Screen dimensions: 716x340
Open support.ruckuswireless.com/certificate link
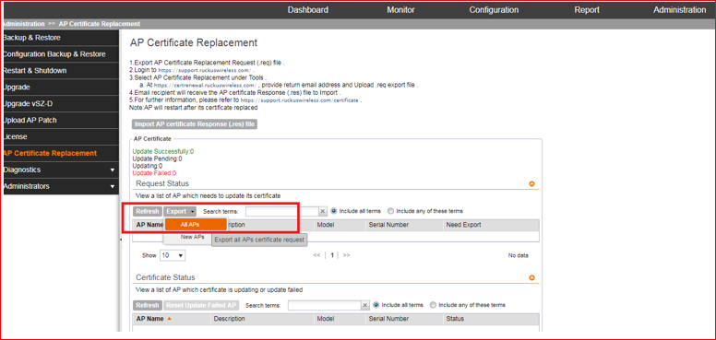(300, 100)
